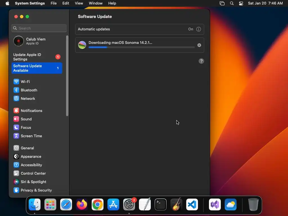Viewport: 288px width, 216px height.
Task: Click the Software Update page title
Action: coord(95,17)
